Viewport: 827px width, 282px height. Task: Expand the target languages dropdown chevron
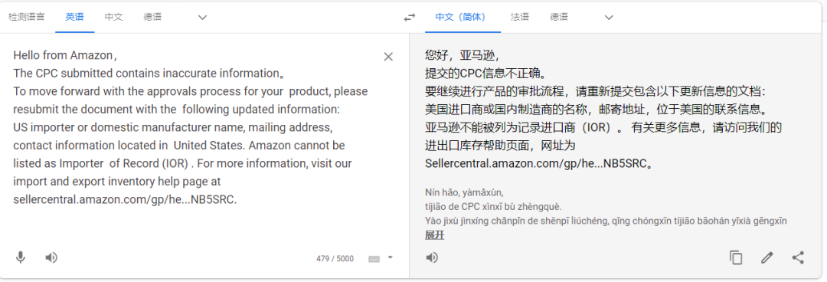(x=609, y=18)
